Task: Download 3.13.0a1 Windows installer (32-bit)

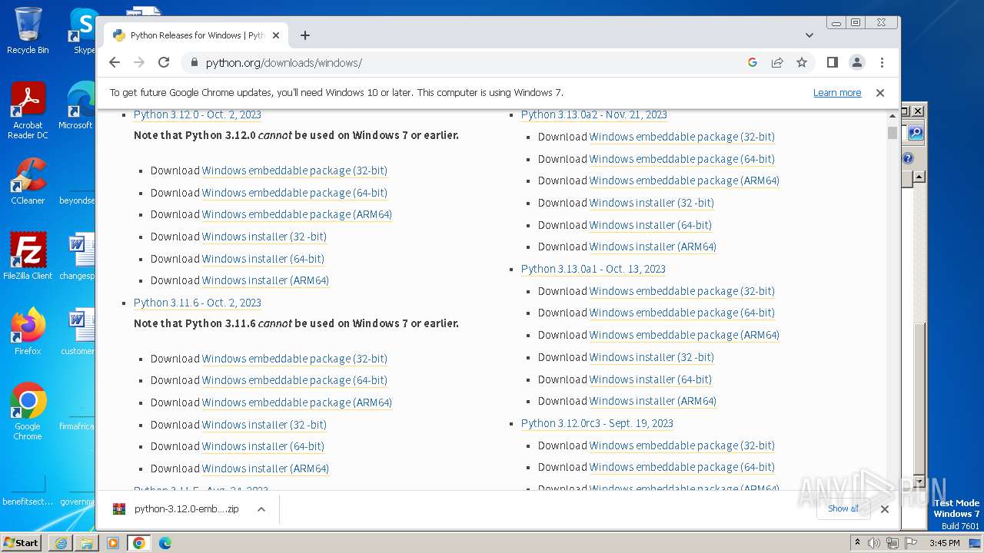Action: [x=652, y=357]
